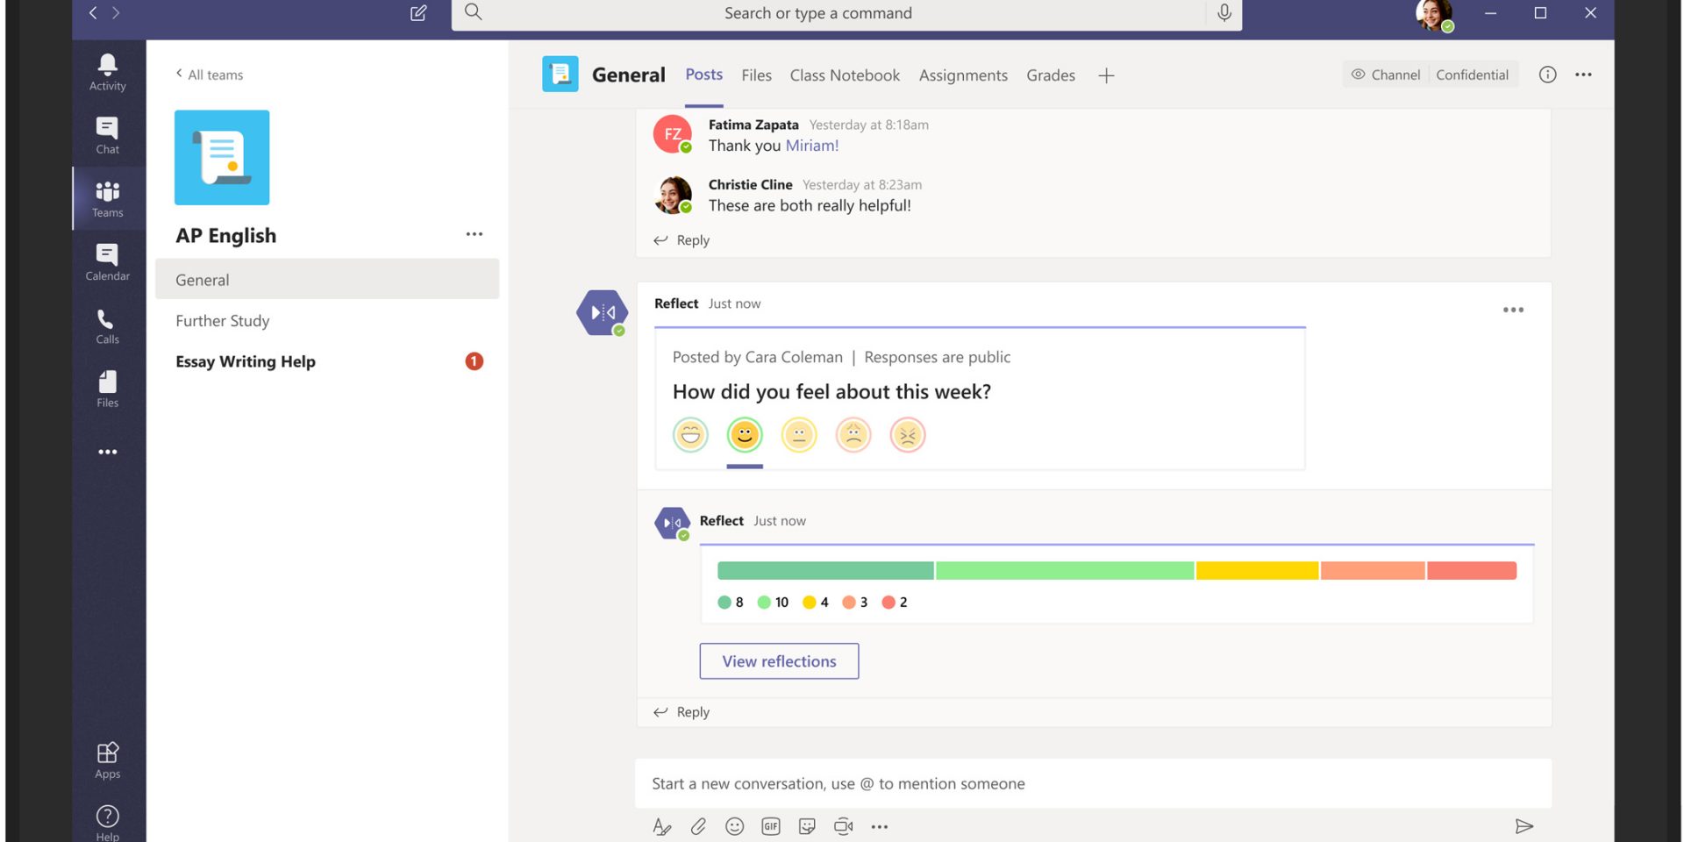Open the Assignments tab
This screenshot has height=842, width=1684.
pos(963,75)
